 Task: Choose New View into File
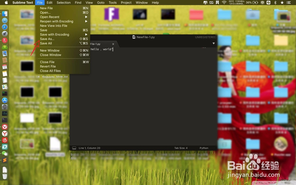pyautogui.click(x=62, y=26)
